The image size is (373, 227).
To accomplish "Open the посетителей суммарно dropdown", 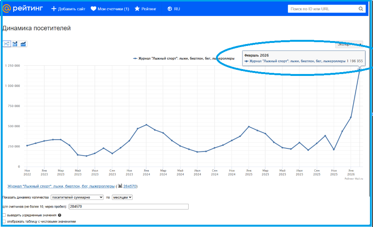I will point(77,197).
